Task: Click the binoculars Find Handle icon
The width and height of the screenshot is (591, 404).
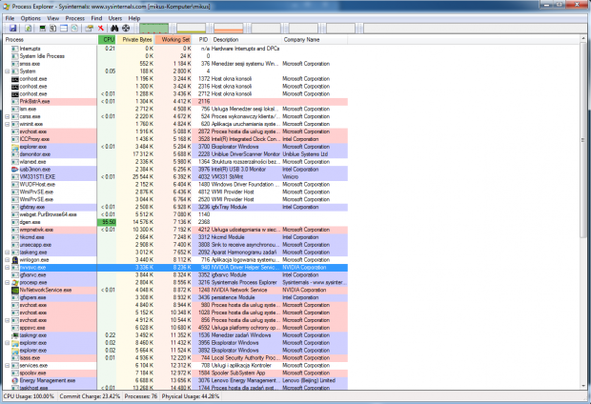Action: (114, 29)
